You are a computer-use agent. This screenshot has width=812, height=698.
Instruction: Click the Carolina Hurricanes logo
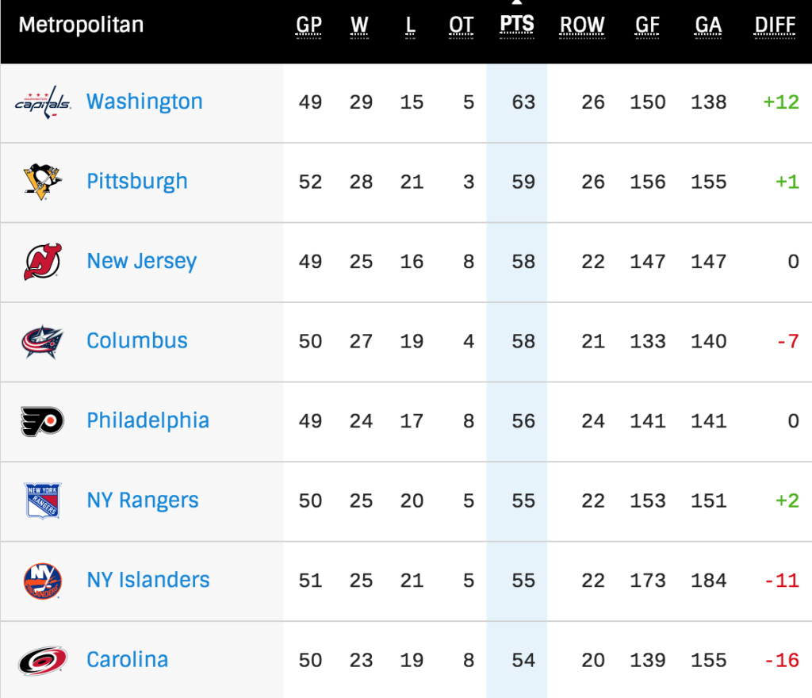click(x=43, y=660)
